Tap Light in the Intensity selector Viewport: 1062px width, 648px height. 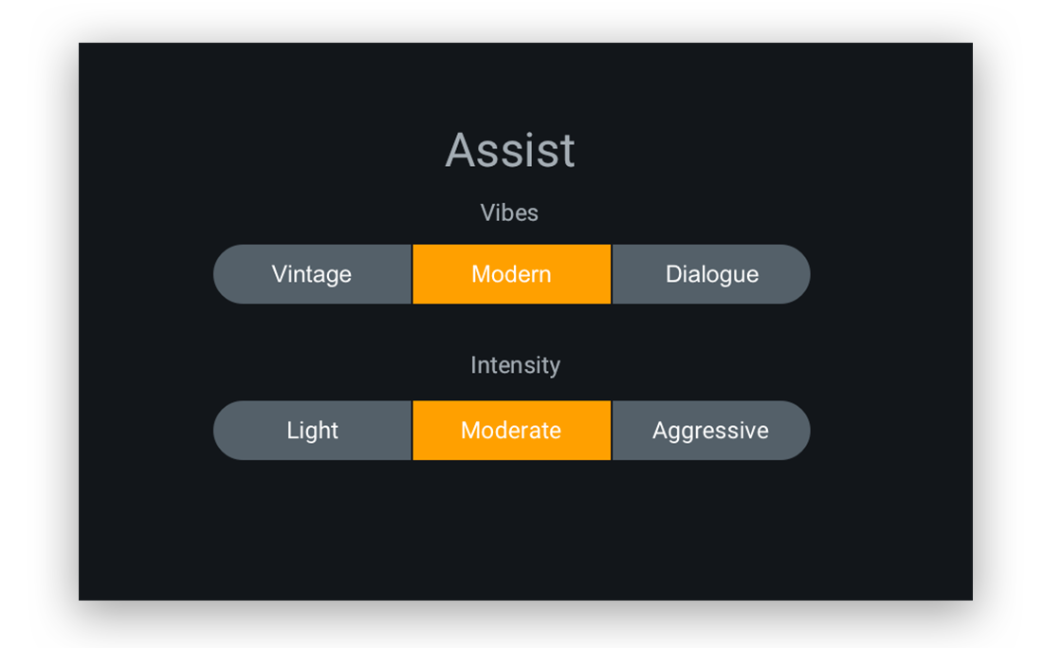tap(312, 431)
